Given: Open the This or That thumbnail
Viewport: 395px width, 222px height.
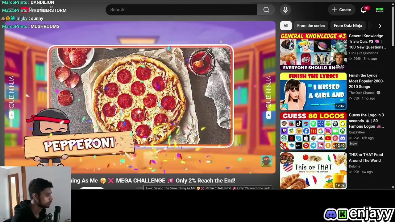Looking at the screenshot, I should point(313,171).
